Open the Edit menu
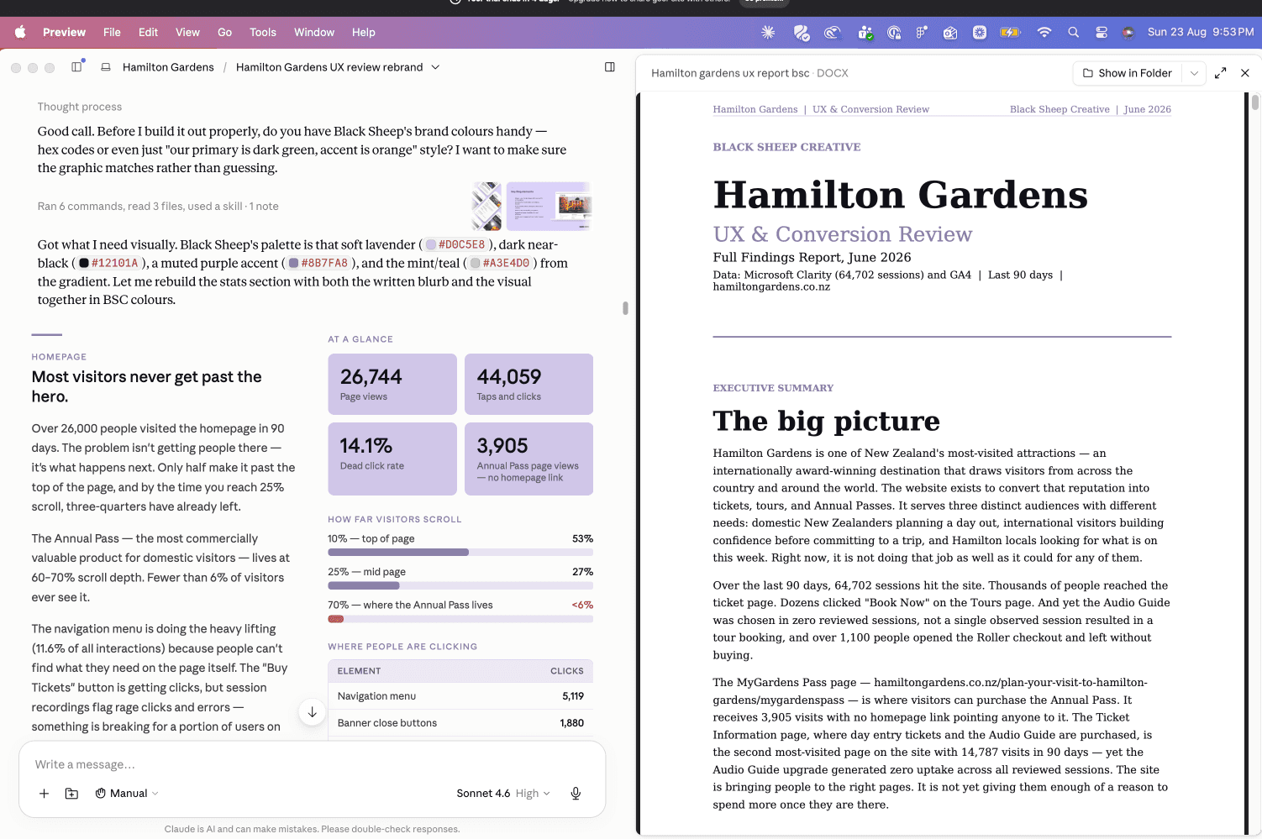The height and width of the screenshot is (839, 1262). (148, 32)
